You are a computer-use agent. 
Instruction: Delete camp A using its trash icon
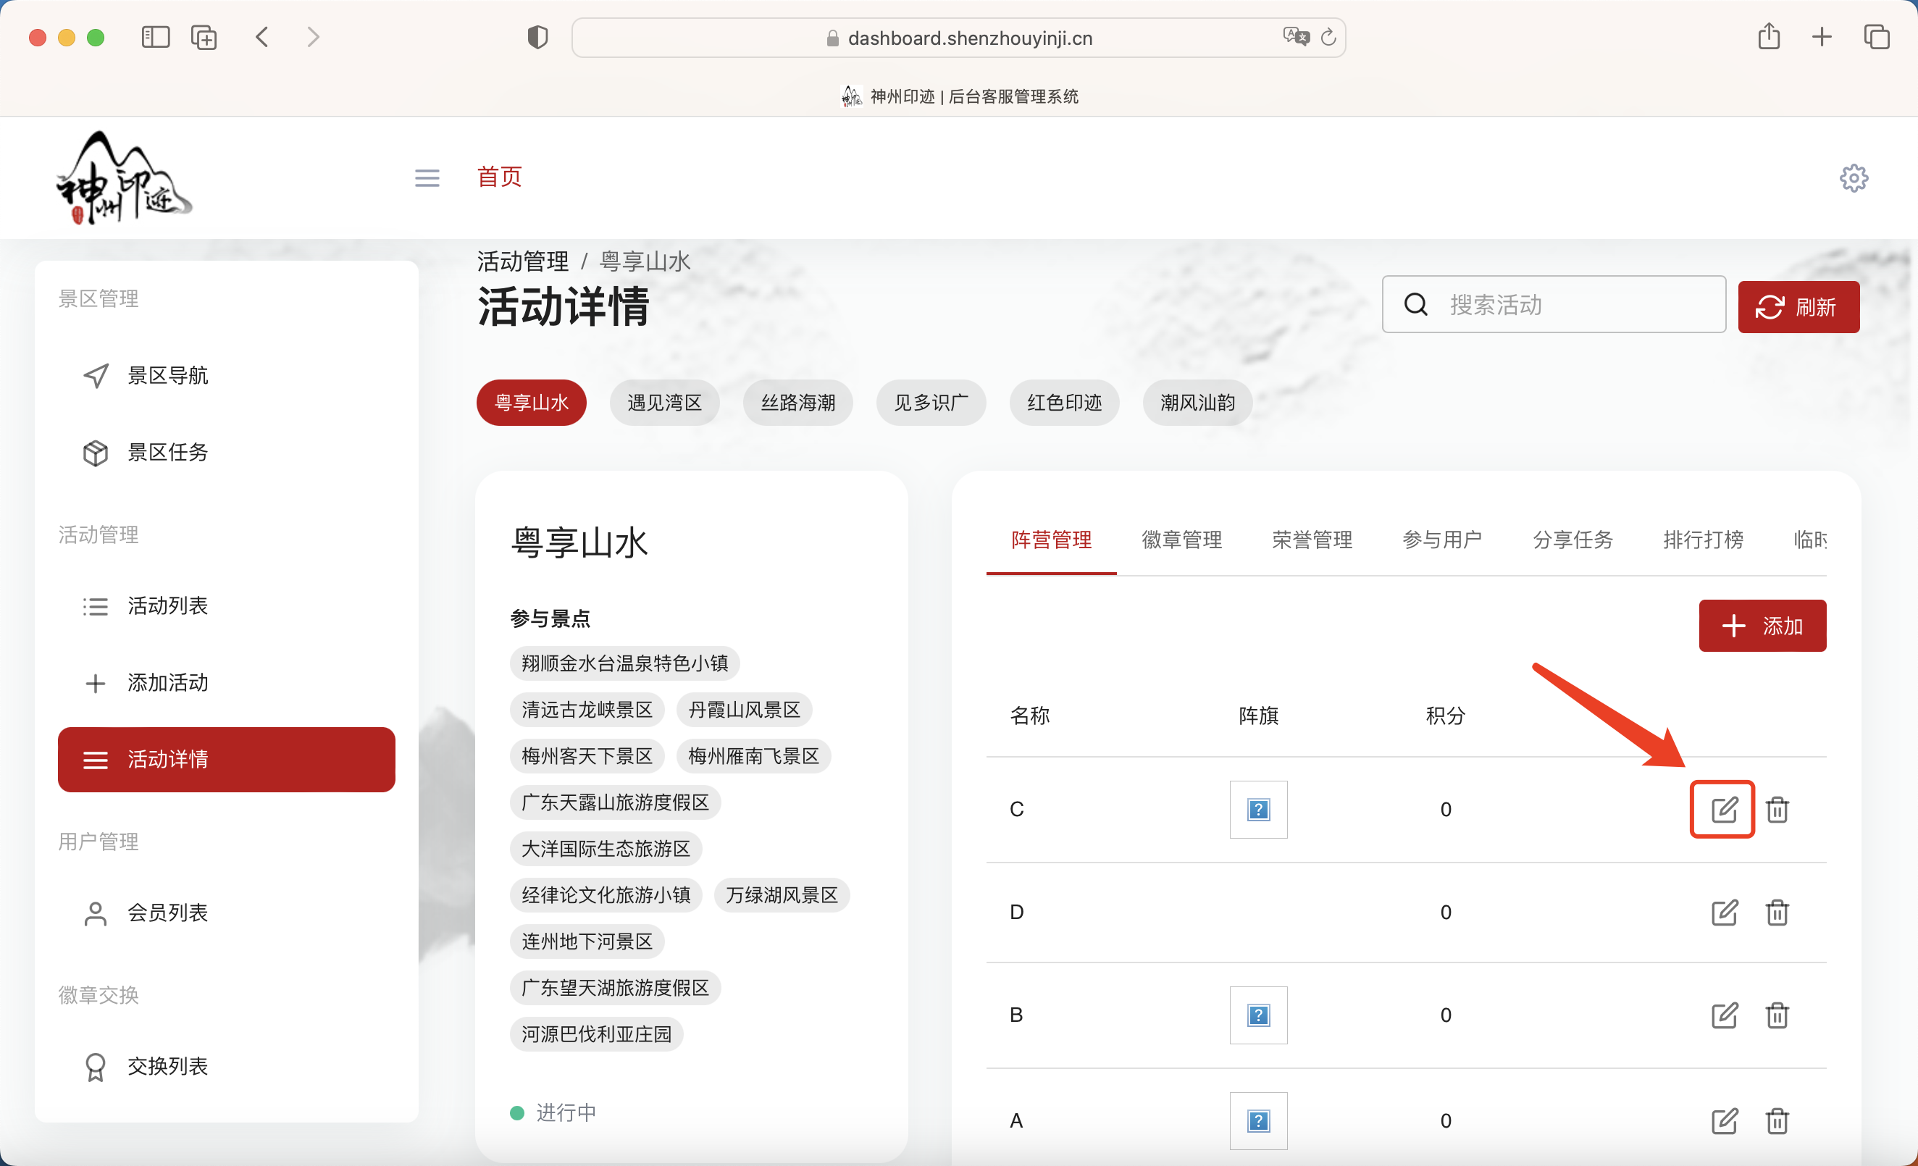(1778, 1121)
